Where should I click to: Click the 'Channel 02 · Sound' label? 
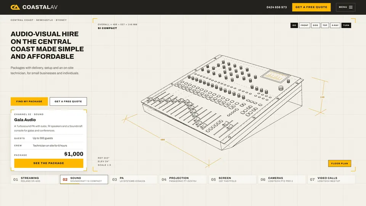pyautogui.click(x=29, y=114)
